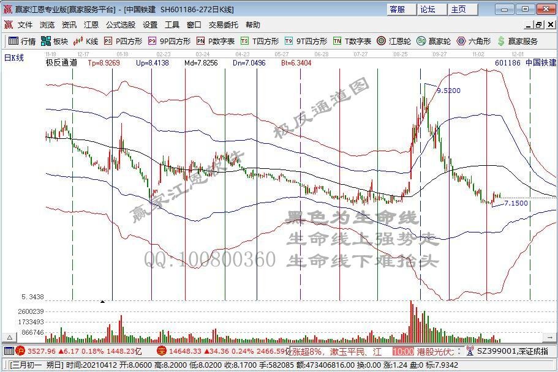Open the 文件 menu
Screen dimensions: 558x372
coord(25,25)
